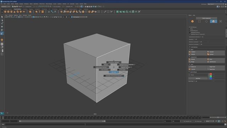Image resolution: width=227 pixels, height=128 pixels.
Task: Select the Rotate tool in the toolbox
Action: coord(2,30)
